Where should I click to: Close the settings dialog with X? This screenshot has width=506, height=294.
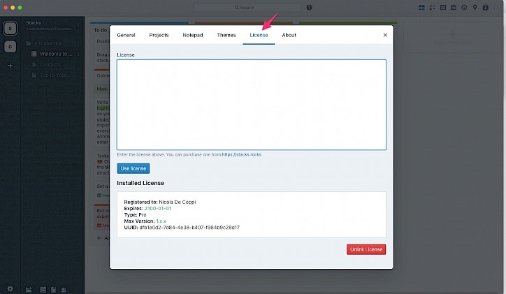(385, 35)
